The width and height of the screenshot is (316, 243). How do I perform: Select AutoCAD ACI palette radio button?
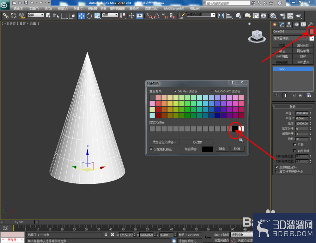click(x=212, y=91)
